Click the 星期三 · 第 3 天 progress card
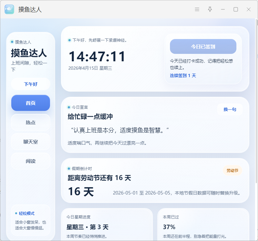This screenshot has width=258, height=241. pos(107,225)
